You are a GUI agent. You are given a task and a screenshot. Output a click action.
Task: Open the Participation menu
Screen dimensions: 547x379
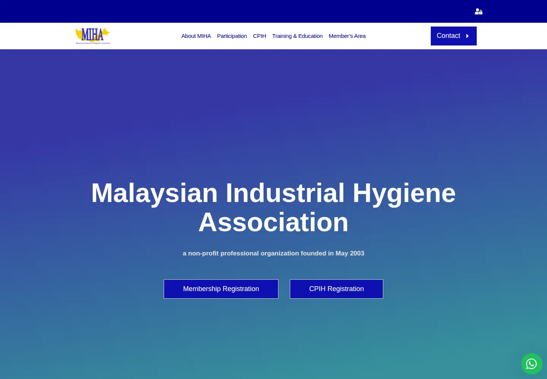(x=232, y=36)
